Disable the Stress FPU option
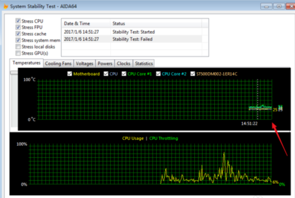This screenshot has width=295, height=198. (18, 27)
